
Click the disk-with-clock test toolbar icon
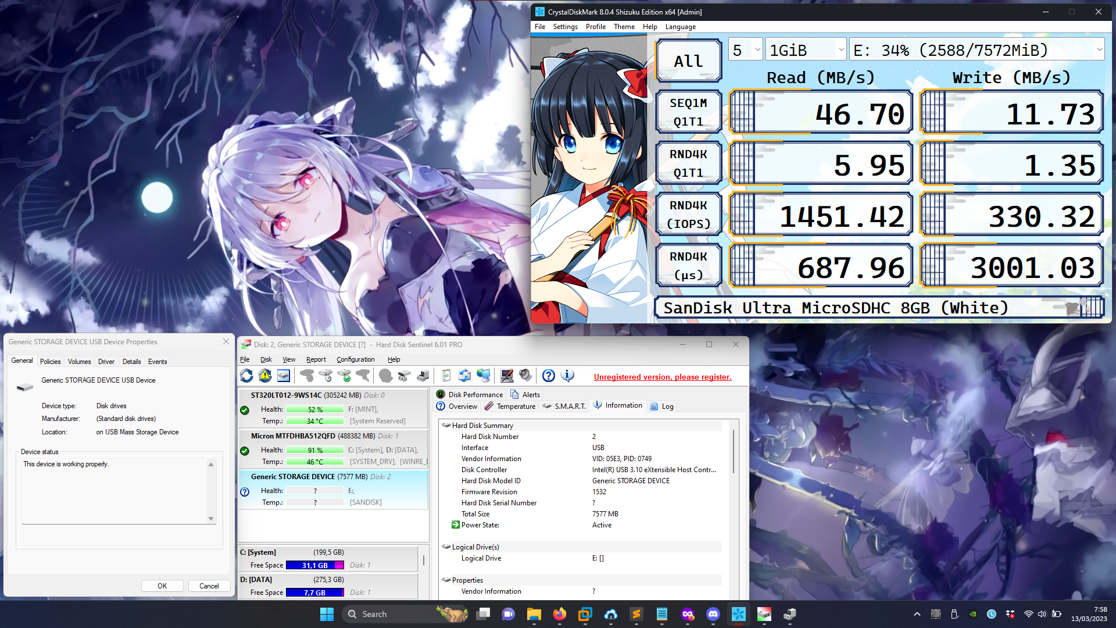tap(325, 376)
